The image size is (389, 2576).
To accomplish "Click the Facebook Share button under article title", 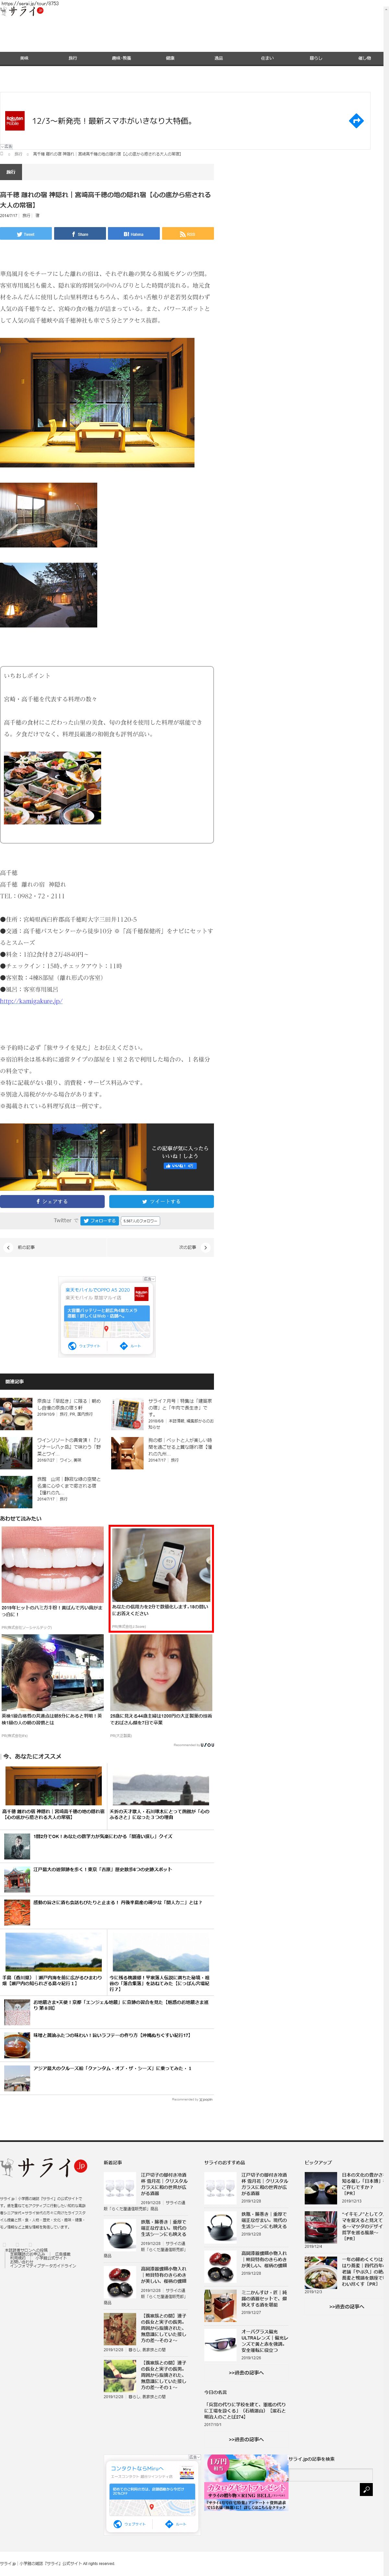I will pyautogui.click(x=80, y=234).
